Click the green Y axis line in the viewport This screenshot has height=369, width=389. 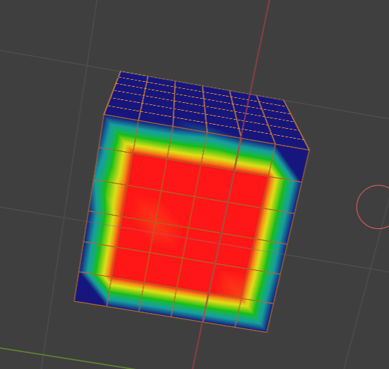[x=67, y=358]
